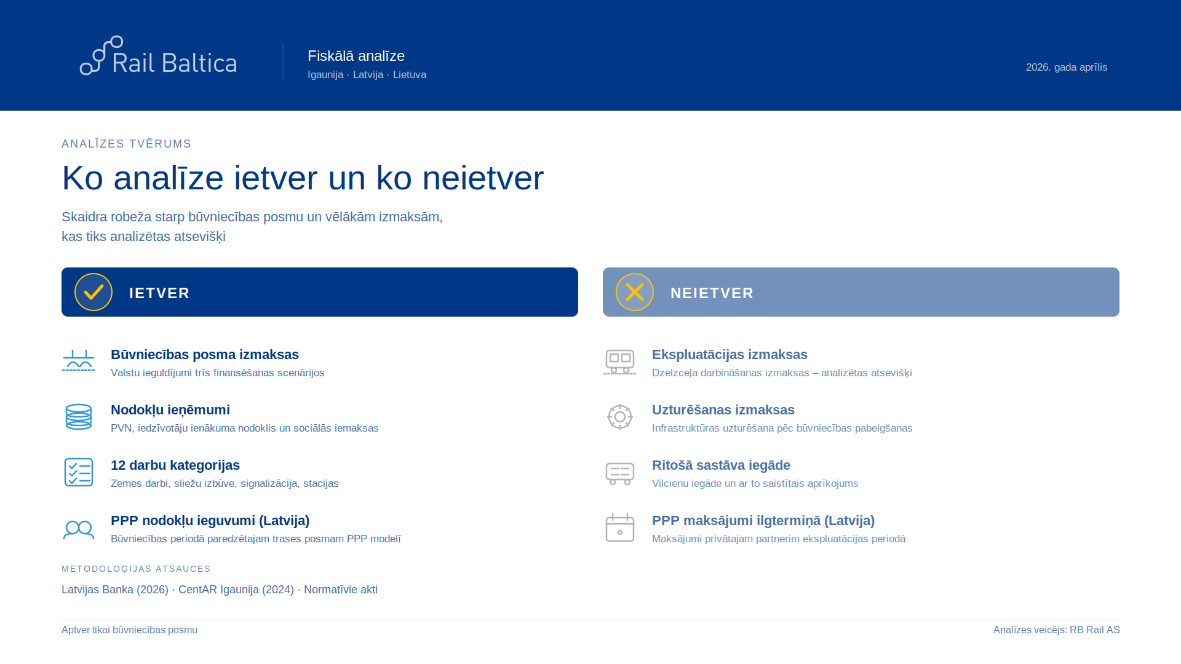Screen dimensions: 1181x664
Task: Click the bus icon for rolling stock purchase
Action: tap(620, 473)
